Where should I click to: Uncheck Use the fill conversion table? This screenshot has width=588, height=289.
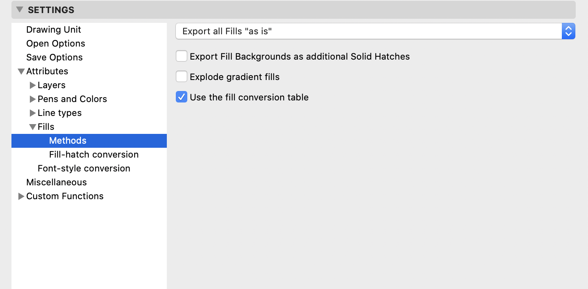[182, 97]
